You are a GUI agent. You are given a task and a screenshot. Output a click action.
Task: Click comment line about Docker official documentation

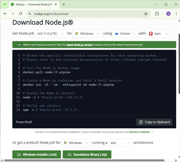[95, 60]
